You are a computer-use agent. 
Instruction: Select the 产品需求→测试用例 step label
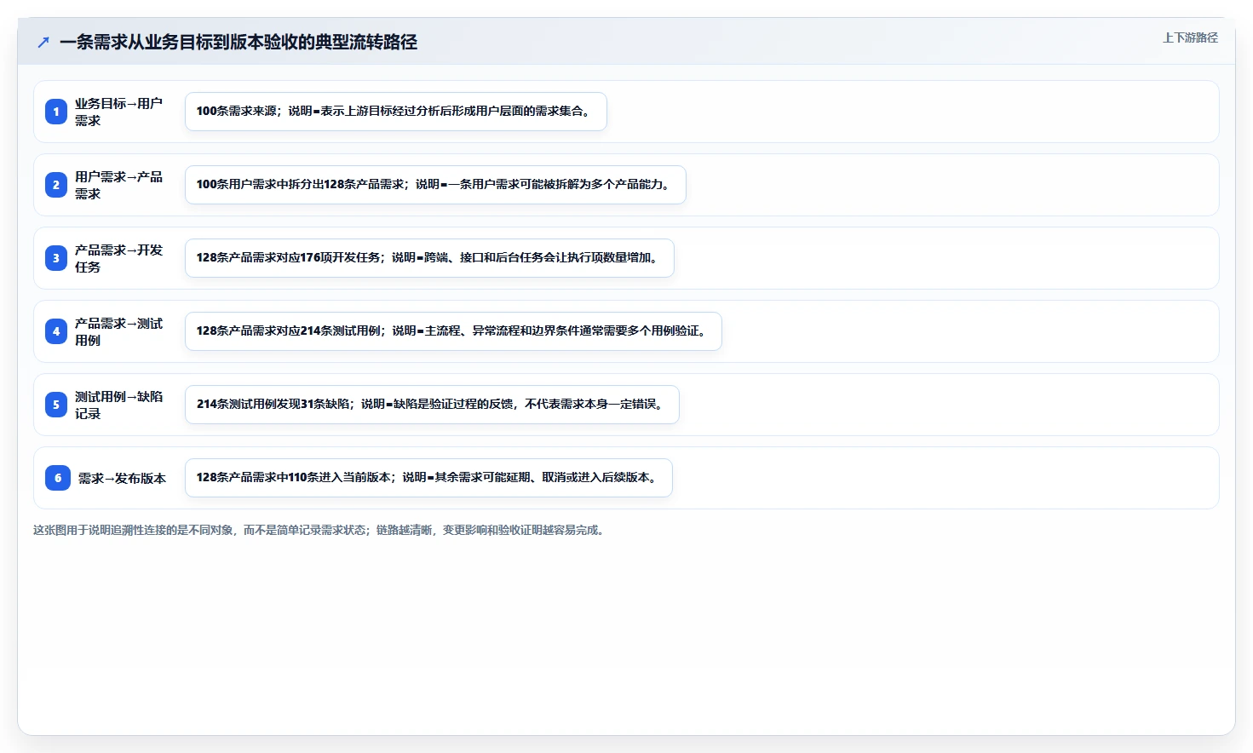118,331
